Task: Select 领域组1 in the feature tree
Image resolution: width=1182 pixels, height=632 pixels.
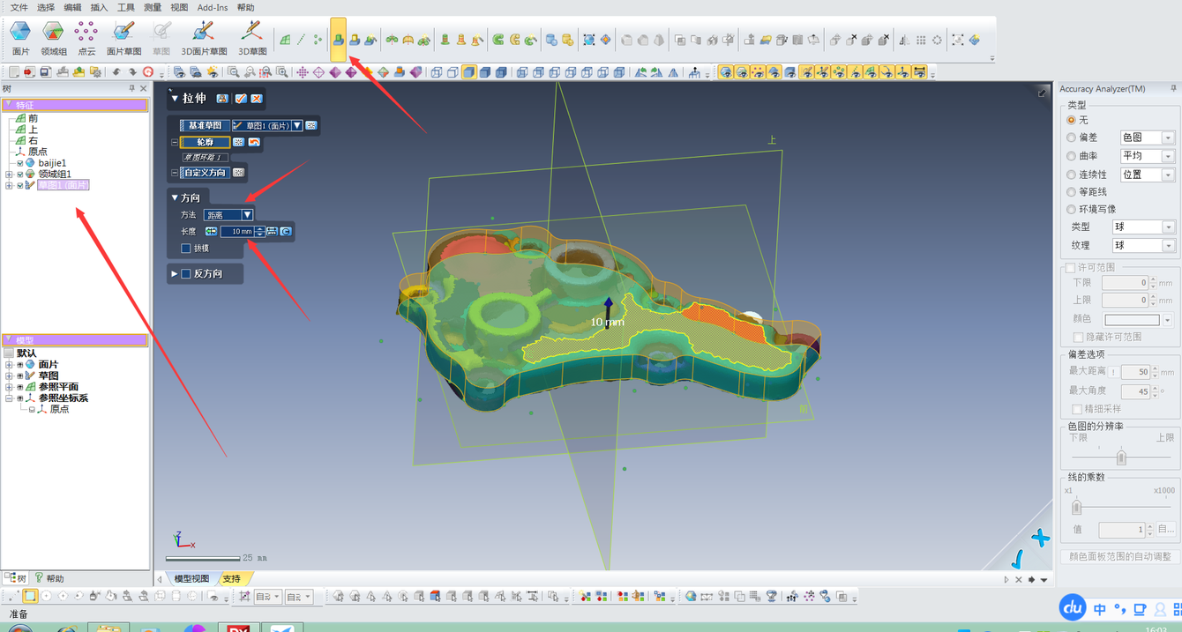Action: pos(55,175)
